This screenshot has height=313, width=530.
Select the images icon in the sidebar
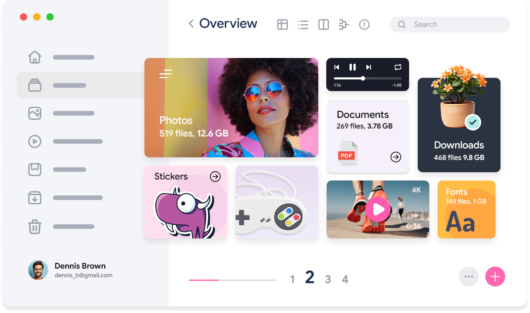(35, 113)
